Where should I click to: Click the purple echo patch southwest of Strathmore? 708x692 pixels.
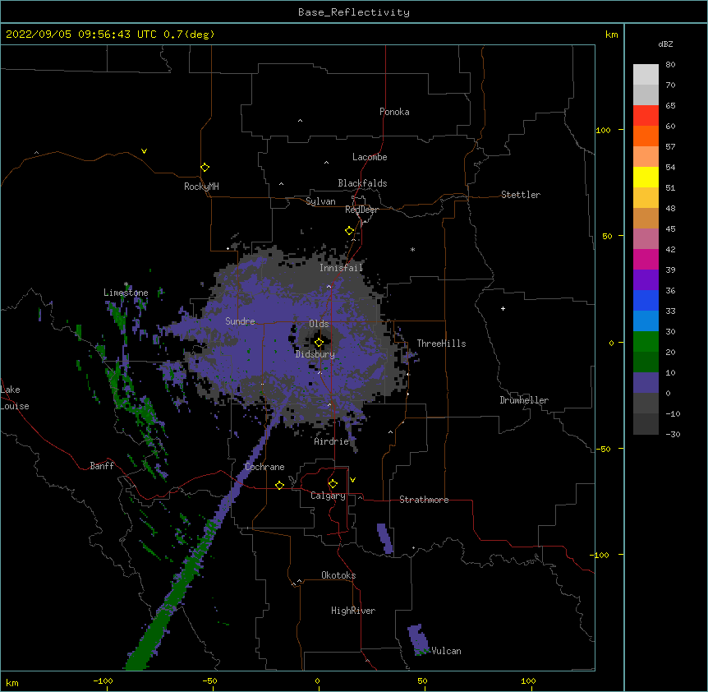click(x=384, y=538)
